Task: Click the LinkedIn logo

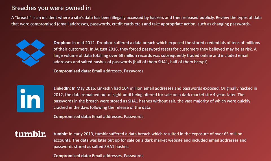Action: click(30, 98)
